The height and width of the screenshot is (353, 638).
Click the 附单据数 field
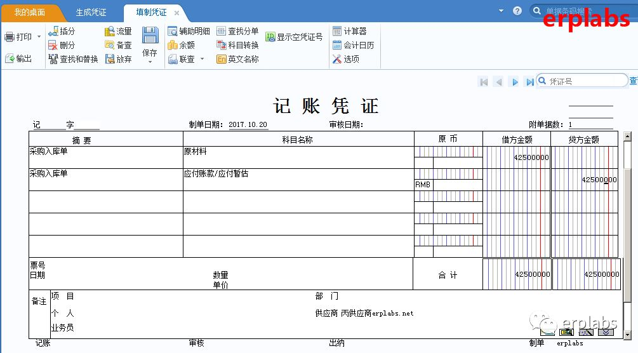tap(590, 124)
